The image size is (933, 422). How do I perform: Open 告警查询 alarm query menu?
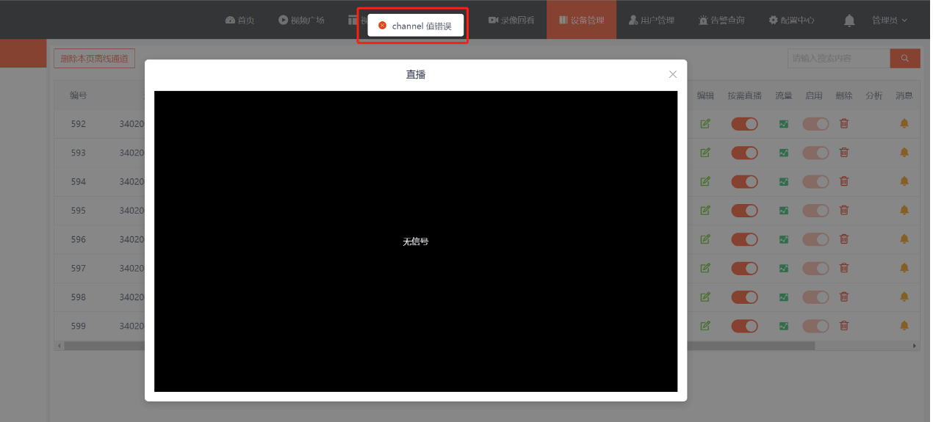[721, 21]
